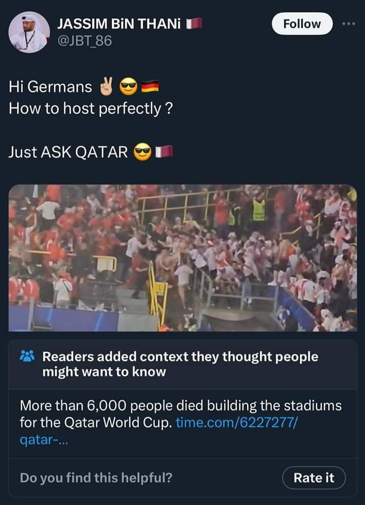The width and height of the screenshot is (365, 505).
Task: Play the stadium crowd video thumbnail
Action: point(182,258)
